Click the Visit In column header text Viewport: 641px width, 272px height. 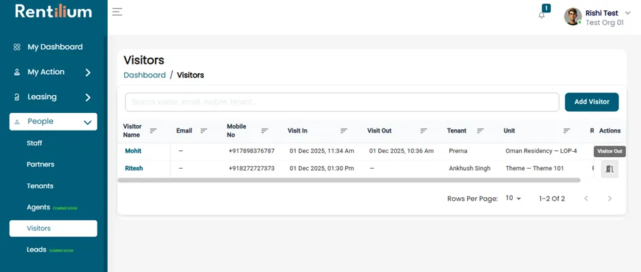click(297, 131)
